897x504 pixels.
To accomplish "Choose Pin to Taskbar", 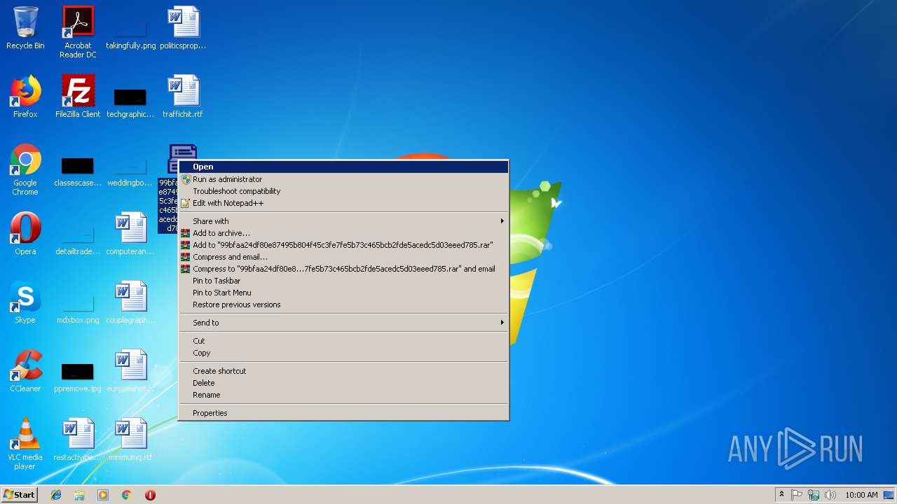I will coord(343,281).
